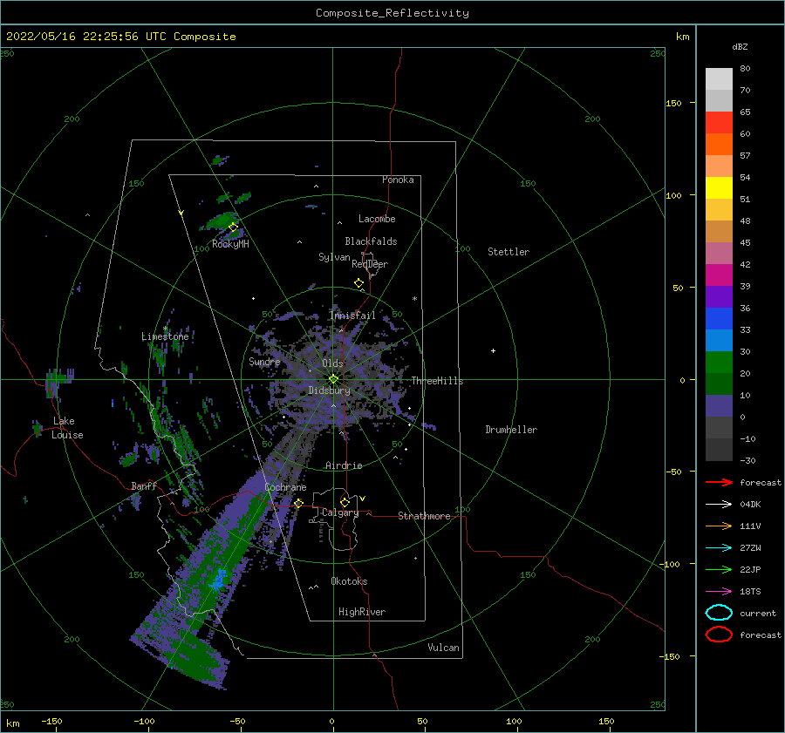
Task: Click the Limestone label
Action: (x=165, y=336)
